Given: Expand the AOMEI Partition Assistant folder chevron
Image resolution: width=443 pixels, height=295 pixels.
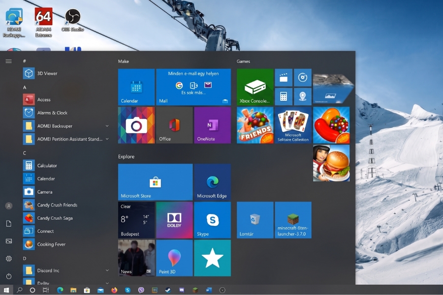Looking at the screenshot, I should (107, 139).
